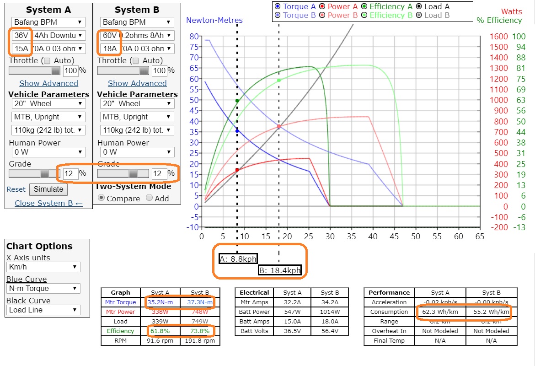Click System A throttle percent field

coord(70,70)
